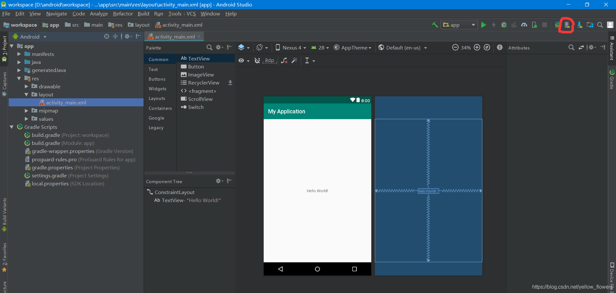
Task: Toggle the 2: Favorites tool window
Action: pyautogui.click(x=4, y=257)
